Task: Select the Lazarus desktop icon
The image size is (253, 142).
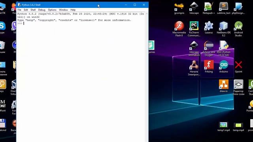Action: (x=209, y=28)
